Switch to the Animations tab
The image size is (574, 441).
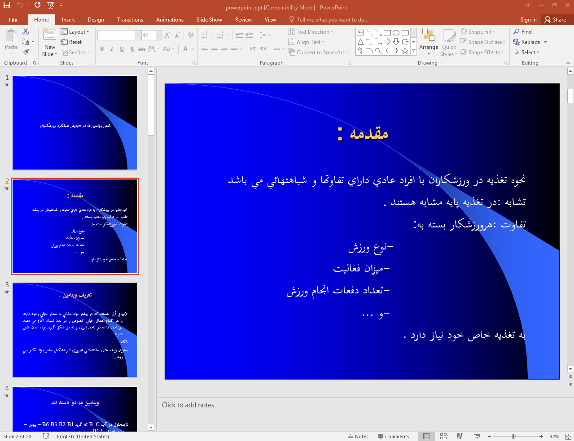(170, 20)
